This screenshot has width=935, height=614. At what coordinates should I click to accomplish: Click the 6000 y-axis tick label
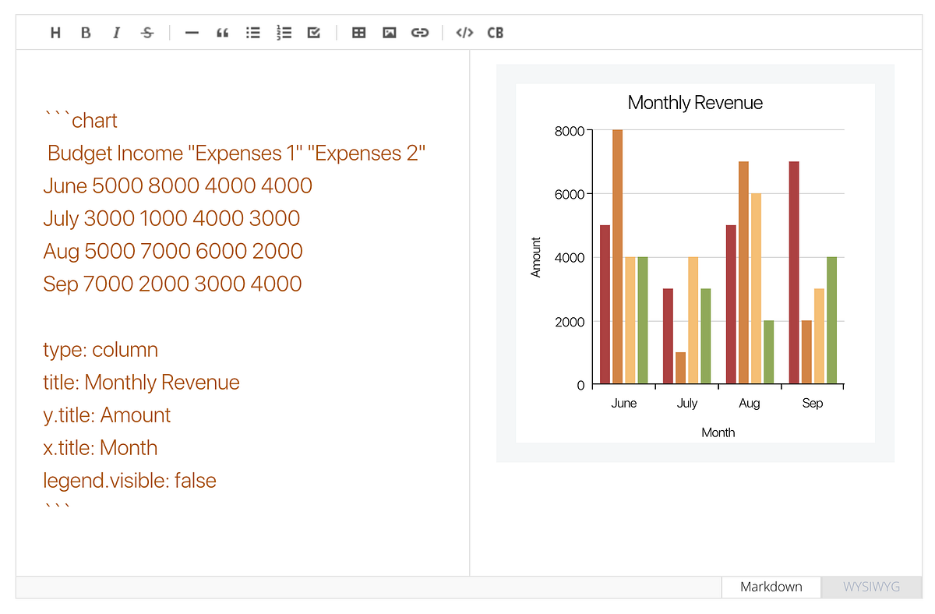tap(569, 194)
